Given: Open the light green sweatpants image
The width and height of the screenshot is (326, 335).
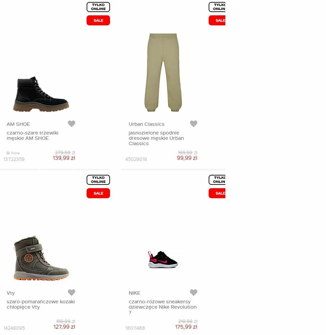Looking at the screenshot, I should (163, 73).
